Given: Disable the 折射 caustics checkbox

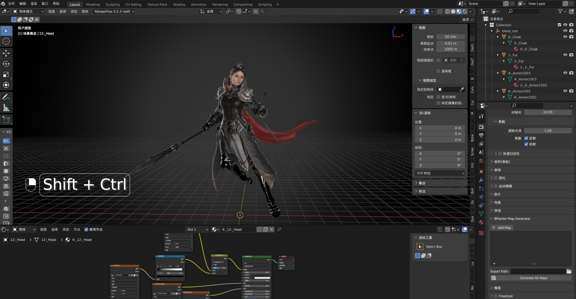Looking at the screenshot, I should tap(526, 144).
